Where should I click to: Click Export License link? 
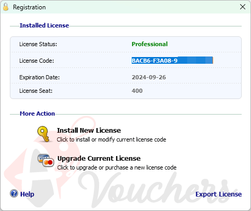(x=218, y=194)
